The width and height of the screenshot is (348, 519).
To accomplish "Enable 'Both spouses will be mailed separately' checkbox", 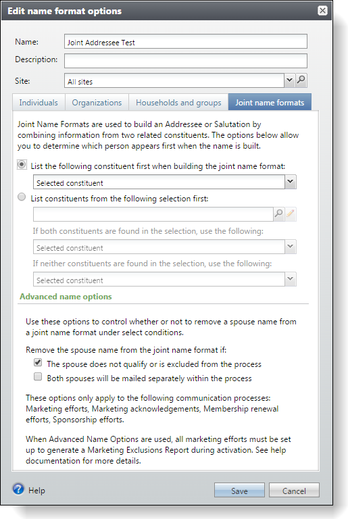I will [38, 376].
